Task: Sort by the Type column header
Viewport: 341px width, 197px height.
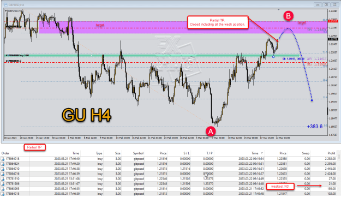Action: click(99, 153)
